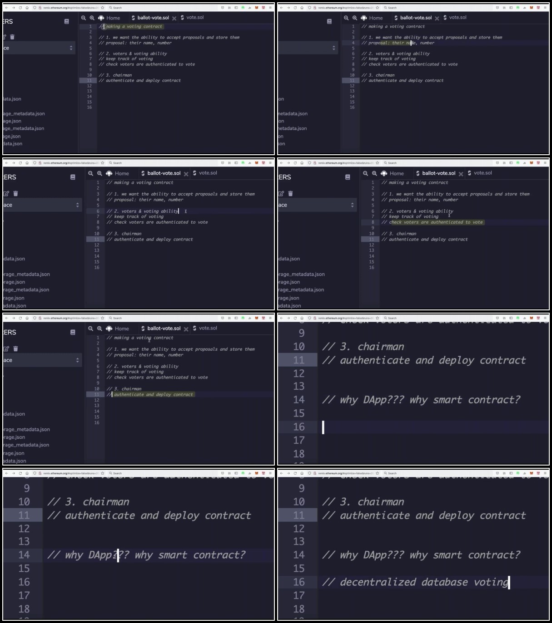Click trash icon in middle-left frame

click(x=15, y=194)
